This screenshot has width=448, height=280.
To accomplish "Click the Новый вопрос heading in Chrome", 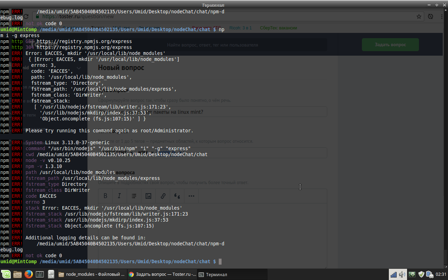I will pyautogui.click(x=121, y=68).
